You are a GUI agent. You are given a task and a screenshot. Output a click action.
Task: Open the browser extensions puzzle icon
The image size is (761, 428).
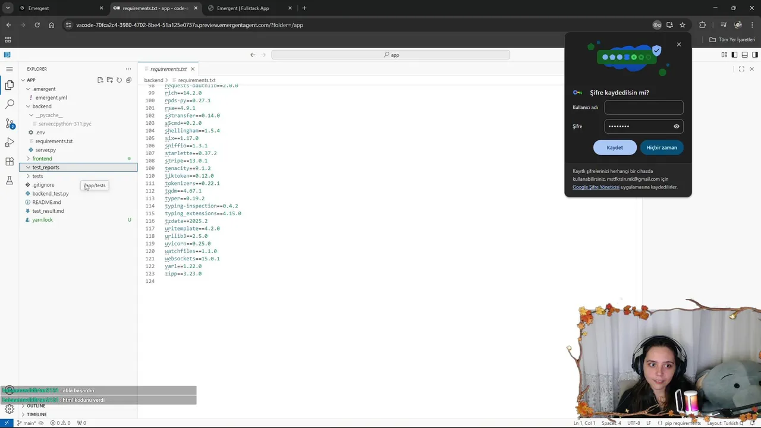(x=703, y=25)
